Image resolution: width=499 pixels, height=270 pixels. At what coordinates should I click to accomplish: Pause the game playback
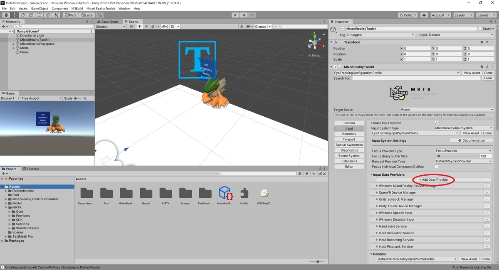pyautogui.click(x=244, y=15)
